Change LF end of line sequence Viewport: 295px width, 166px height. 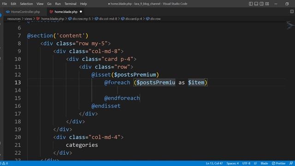(x=255, y=163)
